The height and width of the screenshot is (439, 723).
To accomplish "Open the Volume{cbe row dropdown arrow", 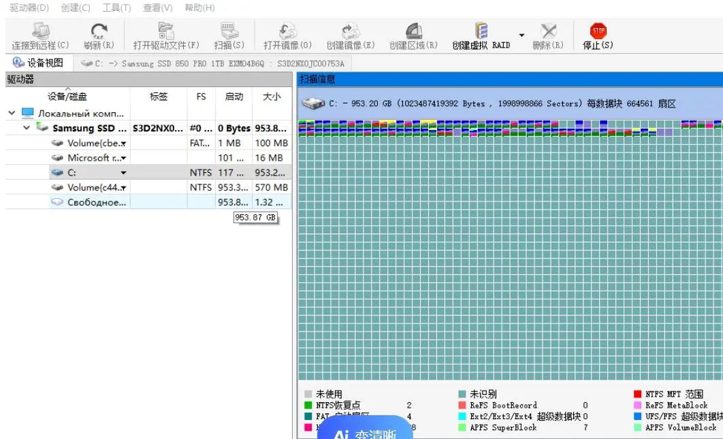I will 124,144.
